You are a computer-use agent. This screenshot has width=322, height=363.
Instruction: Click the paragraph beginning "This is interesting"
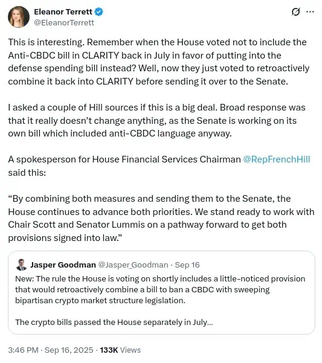tap(159, 62)
